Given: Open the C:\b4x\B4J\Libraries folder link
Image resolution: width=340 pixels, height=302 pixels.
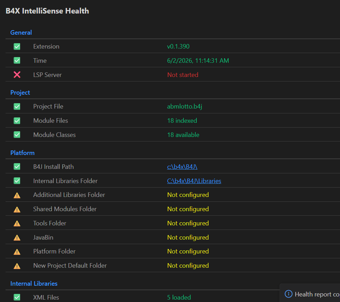Looking at the screenshot, I should (x=194, y=181).
